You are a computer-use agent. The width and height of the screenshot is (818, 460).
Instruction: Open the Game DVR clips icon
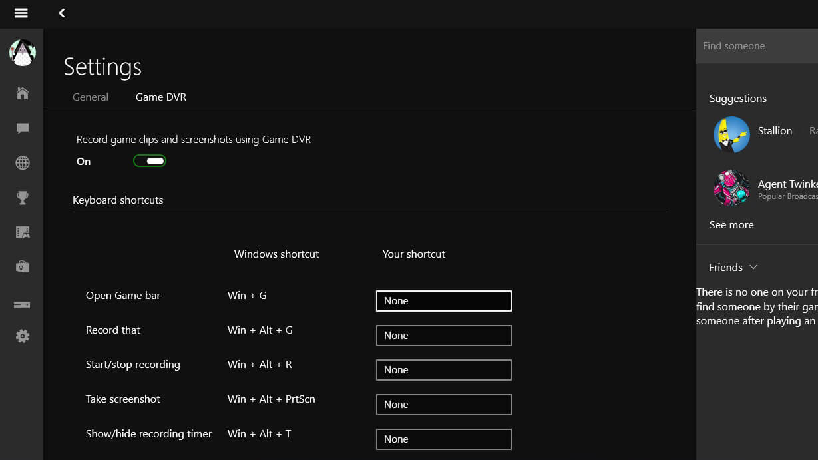pyautogui.click(x=22, y=232)
